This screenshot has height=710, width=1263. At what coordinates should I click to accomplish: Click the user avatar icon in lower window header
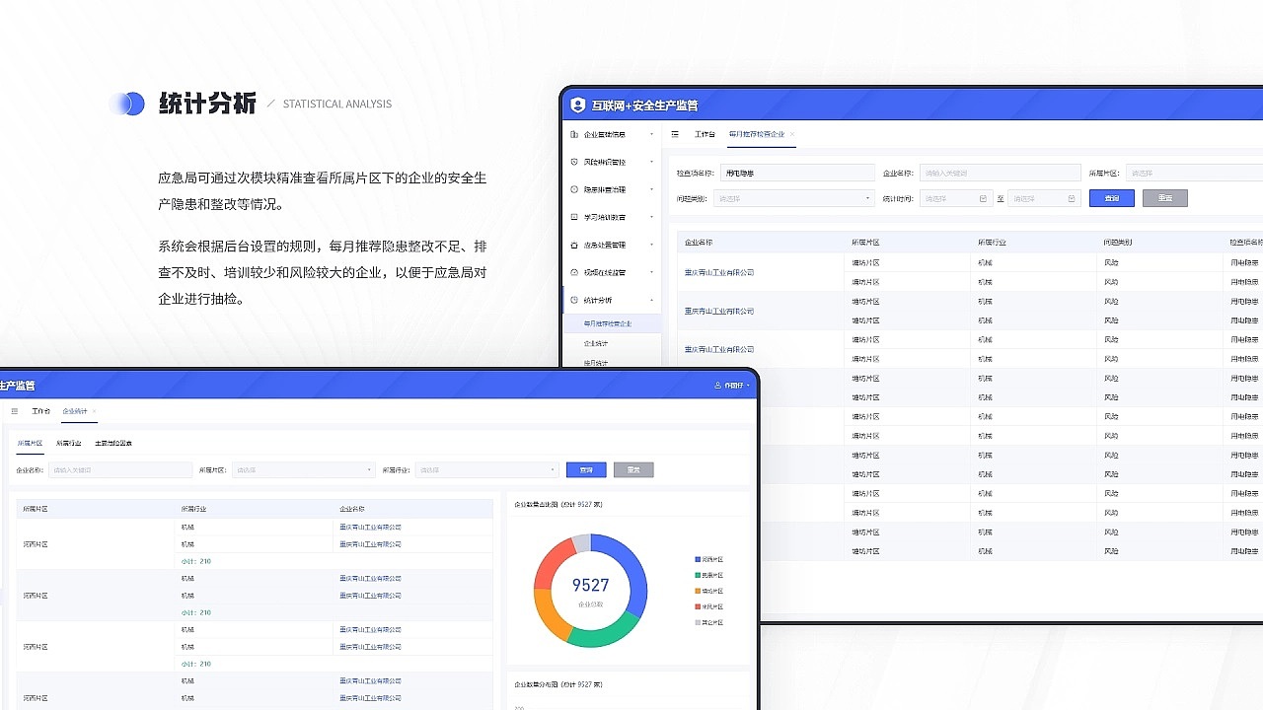pyautogui.click(x=718, y=386)
